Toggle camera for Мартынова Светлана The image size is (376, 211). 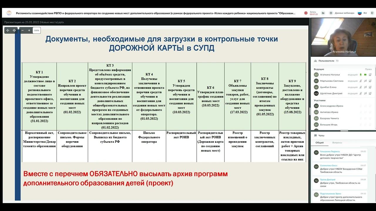click(x=365, y=81)
